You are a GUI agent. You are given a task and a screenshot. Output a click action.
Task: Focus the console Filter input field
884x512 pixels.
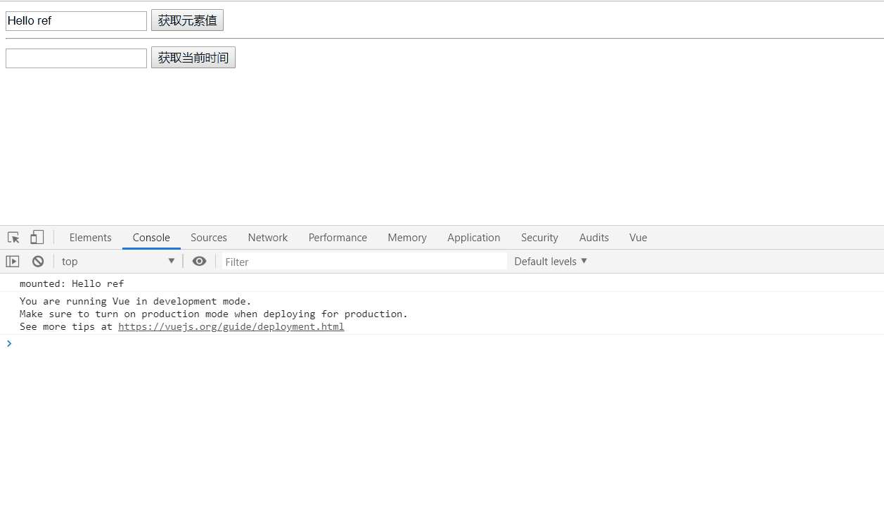pyautogui.click(x=364, y=262)
